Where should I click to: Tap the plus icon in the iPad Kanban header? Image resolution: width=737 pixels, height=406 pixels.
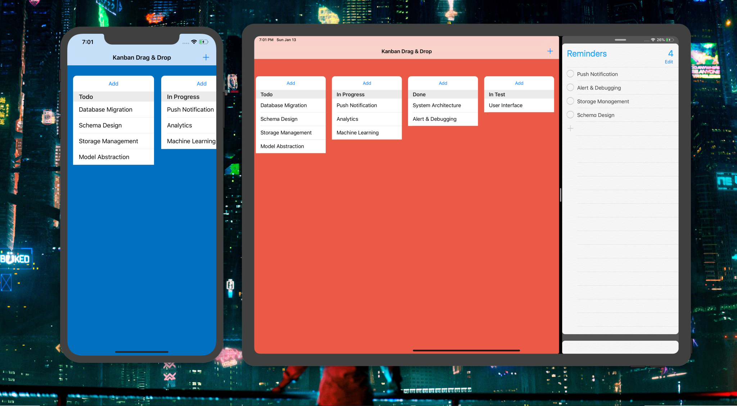(x=550, y=51)
